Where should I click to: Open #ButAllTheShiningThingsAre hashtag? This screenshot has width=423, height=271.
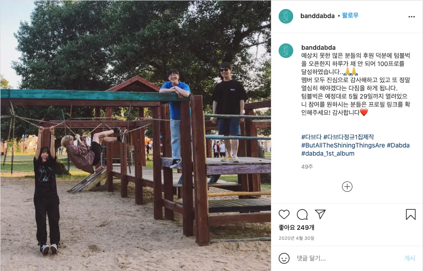[x=343, y=145]
